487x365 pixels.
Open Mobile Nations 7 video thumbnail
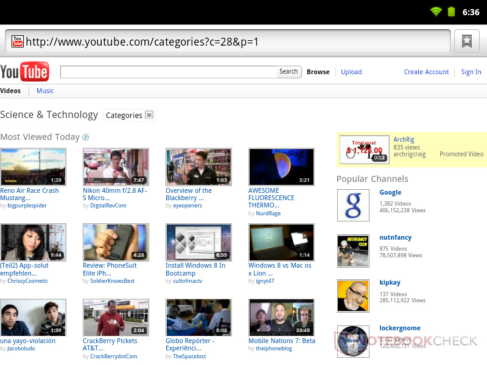tap(281, 318)
